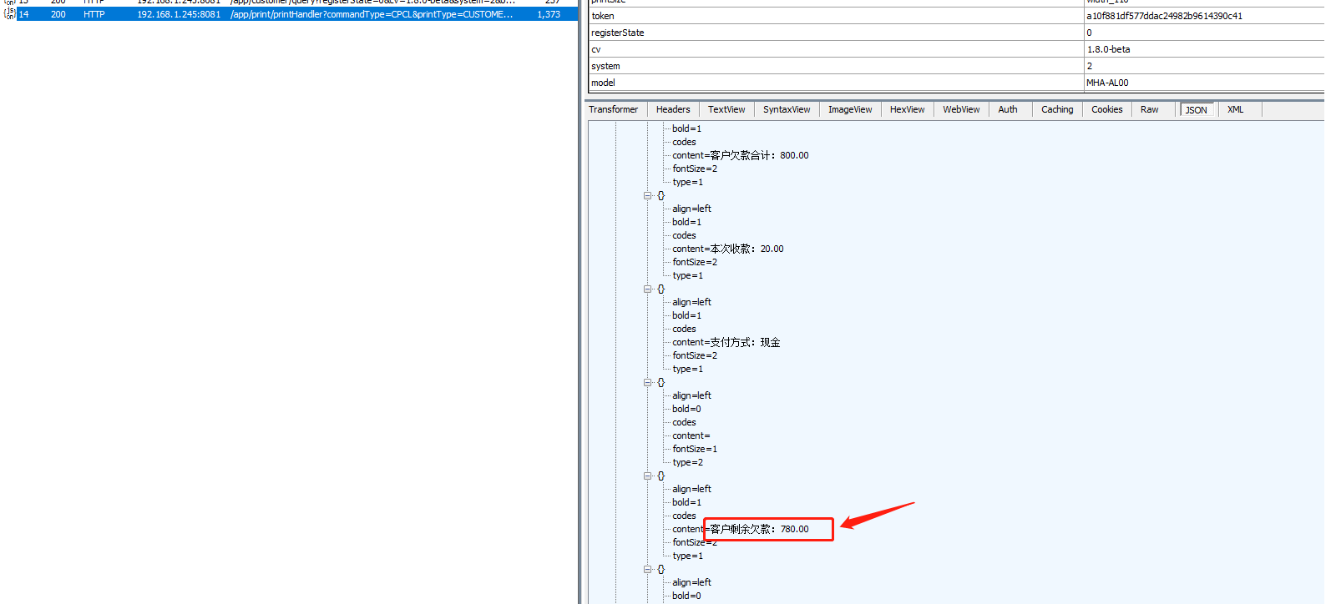Click the MHA-AL00 model value cell
The height and width of the screenshot is (609, 1331).
1203,83
